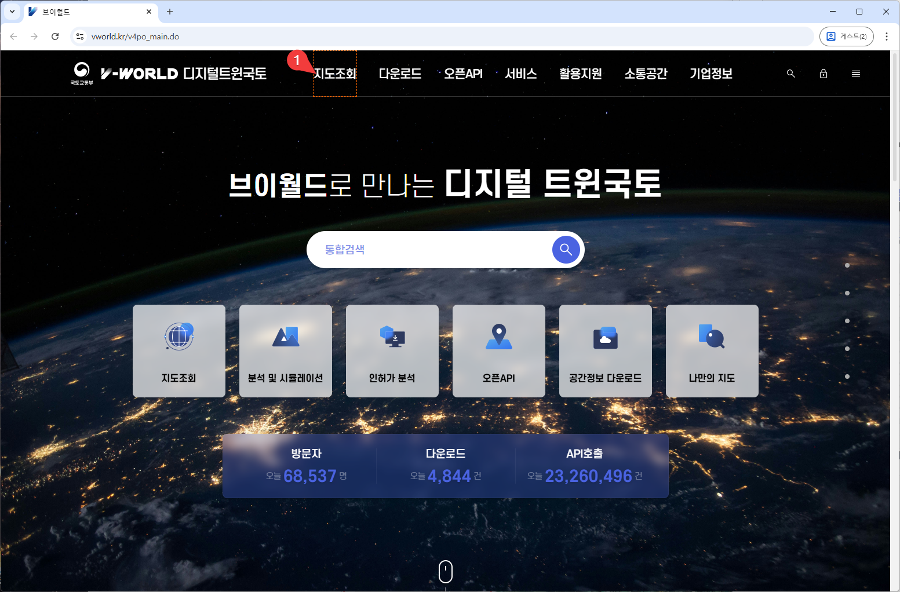Click the 오픈API map pin tile
This screenshot has height=592, width=900.
pyautogui.click(x=498, y=351)
